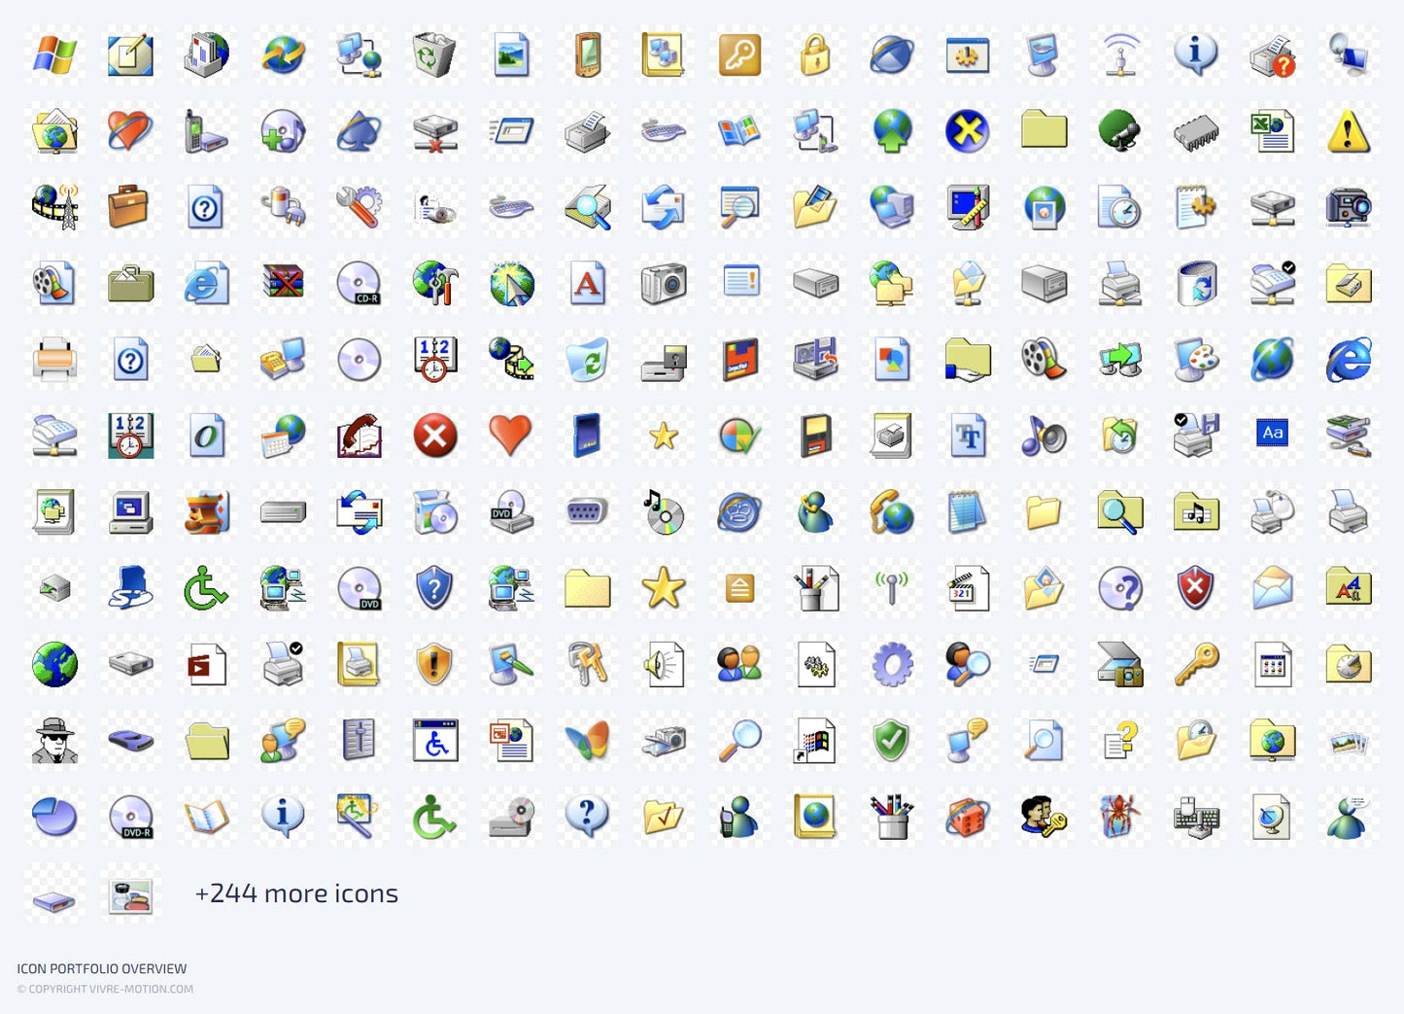Image resolution: width=1404 pixels, height=1014 pixels.
Task: Click the key on orange square icon
Action: (739, 54)
